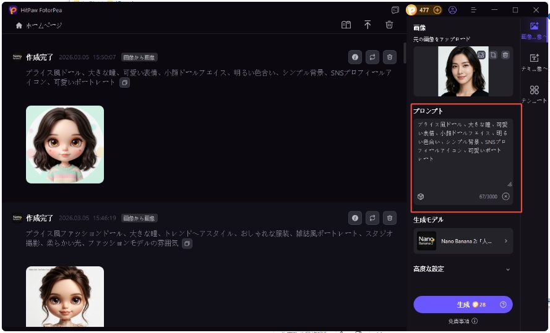Screen dimensions: 550x333
Task: Remove the uploaded source image
Action: click(505, 55)
